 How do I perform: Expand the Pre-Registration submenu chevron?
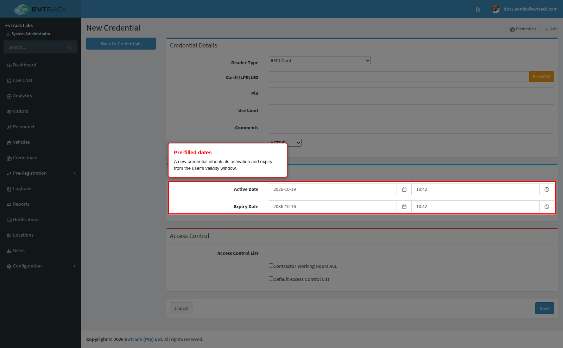click(75, 173)
